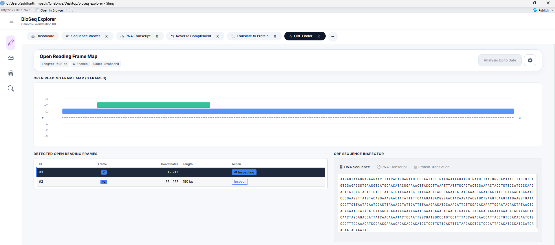The image size is (555, 245).
Task: Click the Length column header
Action: 188,164
